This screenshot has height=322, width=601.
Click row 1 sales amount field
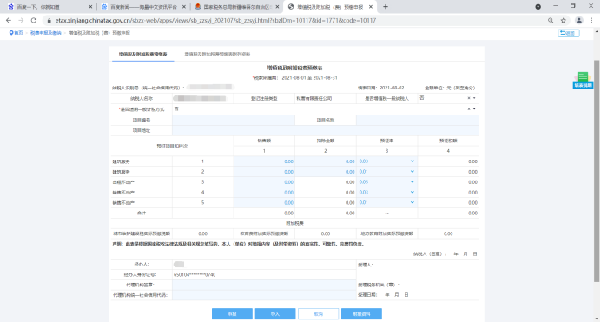click(264, 161)
